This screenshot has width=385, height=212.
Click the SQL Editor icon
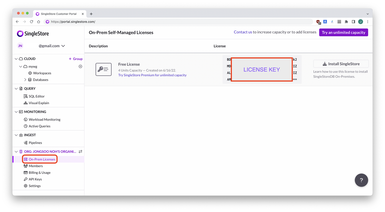(x=26, y=96)
